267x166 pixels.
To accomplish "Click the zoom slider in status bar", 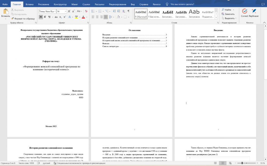I will coord(246,163).
